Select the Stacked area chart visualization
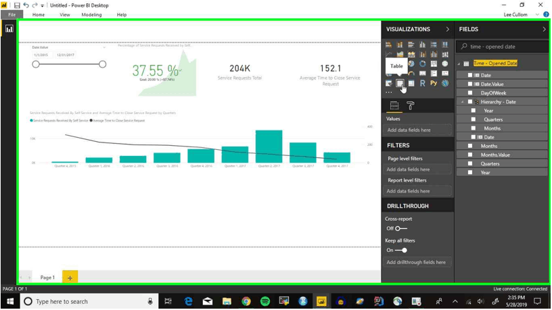 pos(411,54)
